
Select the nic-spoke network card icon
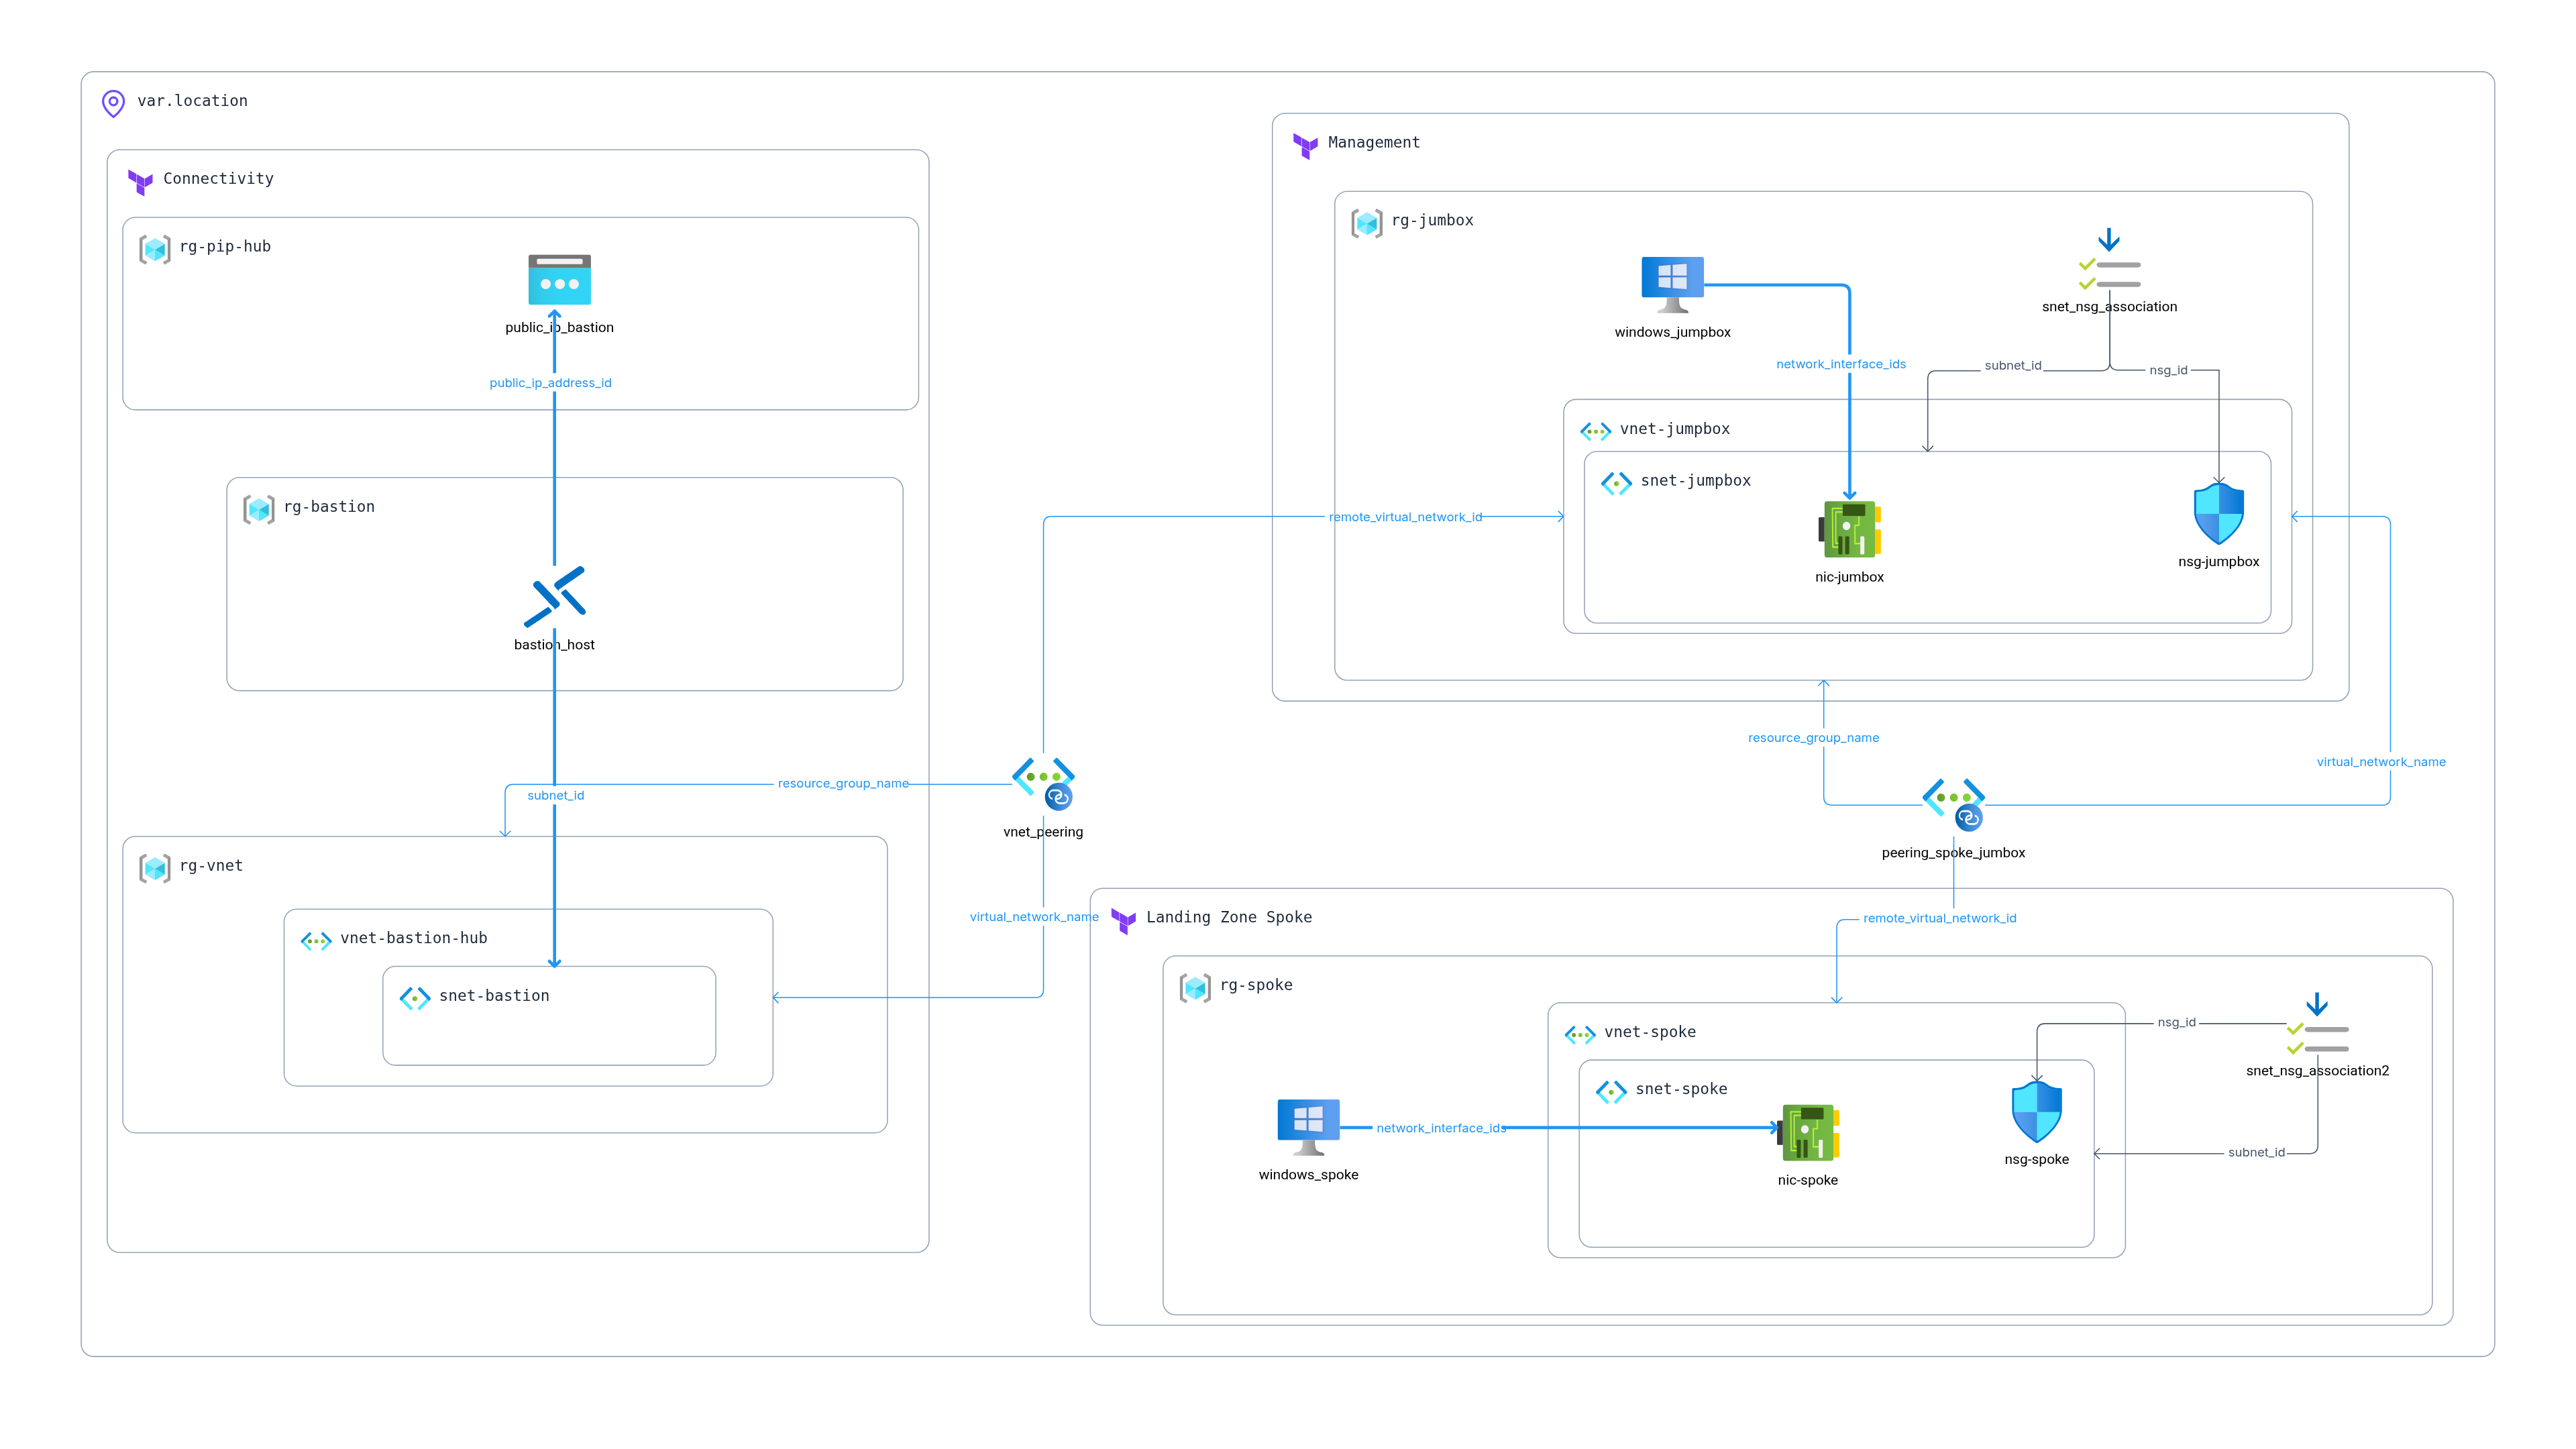(x=1808, y=1133)
